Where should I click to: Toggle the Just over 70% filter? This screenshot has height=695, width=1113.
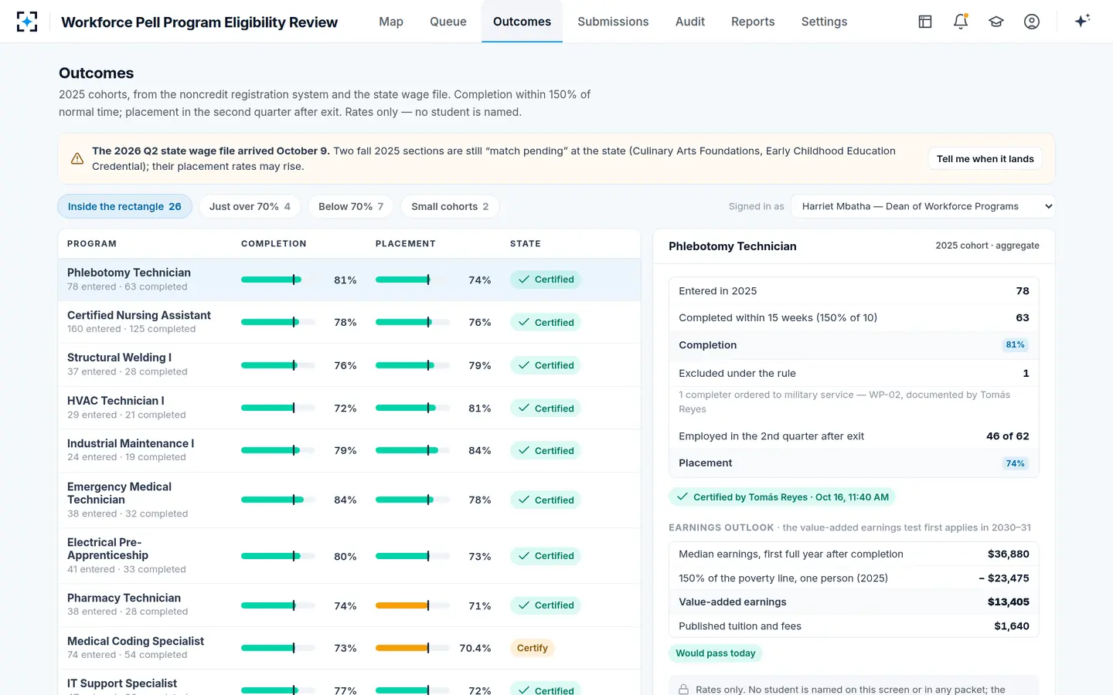click(x=250, y=206)
